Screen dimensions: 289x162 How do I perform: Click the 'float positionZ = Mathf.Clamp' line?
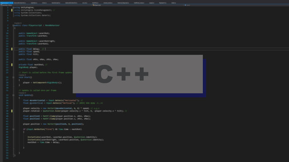57,119
